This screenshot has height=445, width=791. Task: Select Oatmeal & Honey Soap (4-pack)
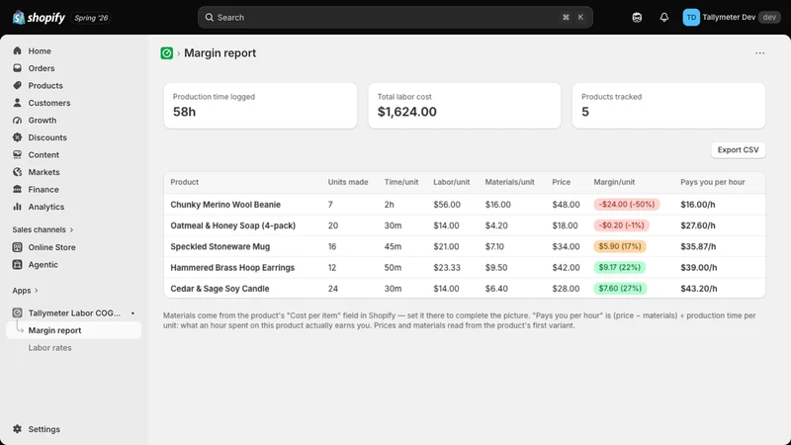pos(233,225)
